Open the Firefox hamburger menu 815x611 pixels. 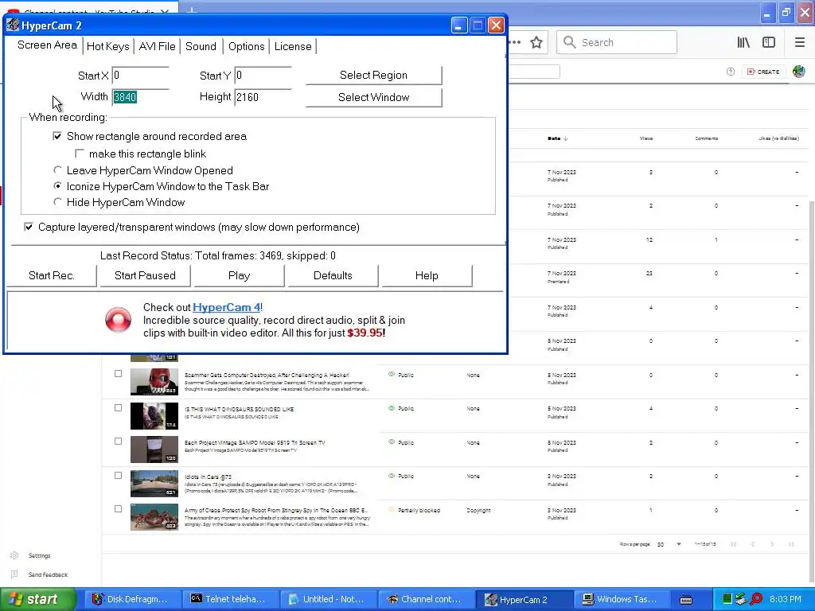point(800,43)
